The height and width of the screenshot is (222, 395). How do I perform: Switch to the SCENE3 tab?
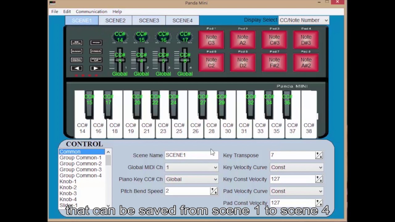click(x=149, y=20)
